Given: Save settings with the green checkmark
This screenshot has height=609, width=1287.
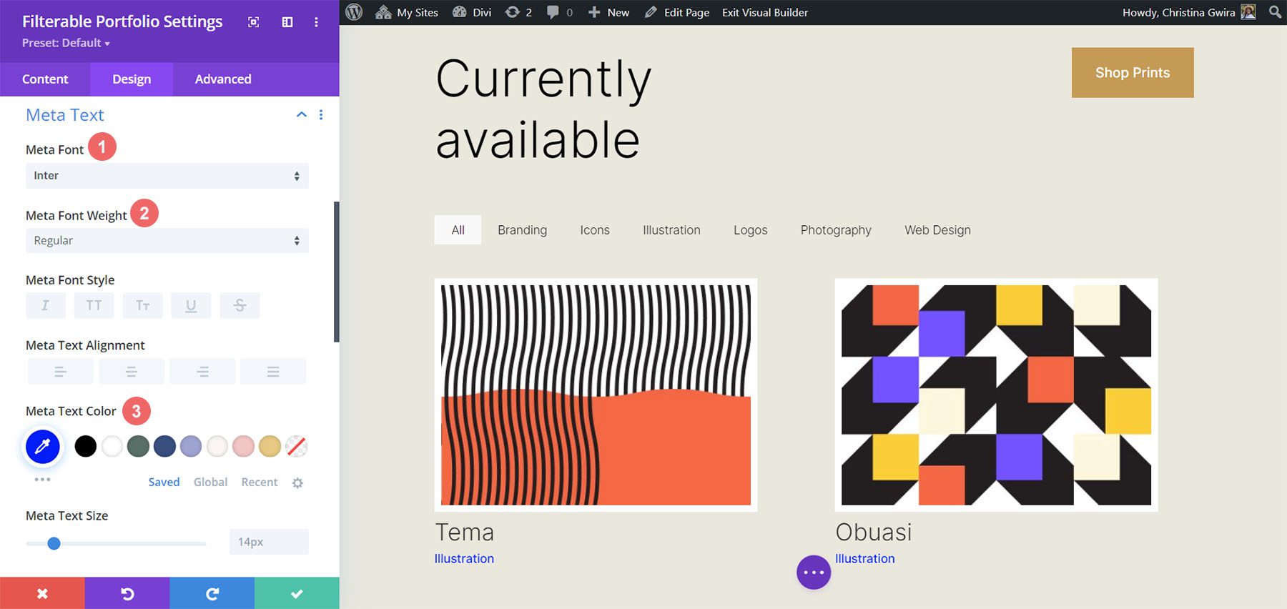Looking at the screenshot, I should click(x=297, y=593).
